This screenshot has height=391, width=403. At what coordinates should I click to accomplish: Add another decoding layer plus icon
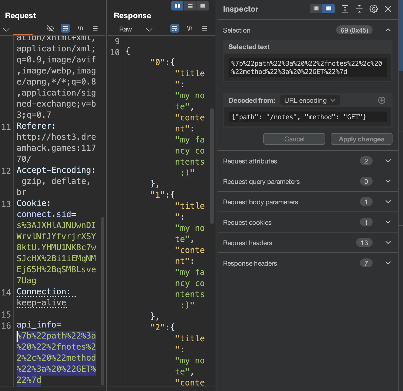[x=381, y=100]
